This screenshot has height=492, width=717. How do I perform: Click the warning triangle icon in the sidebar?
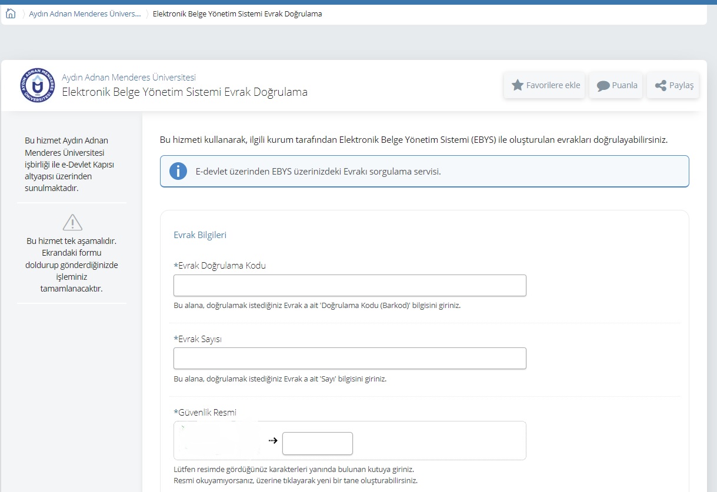(x=72, y=222)
